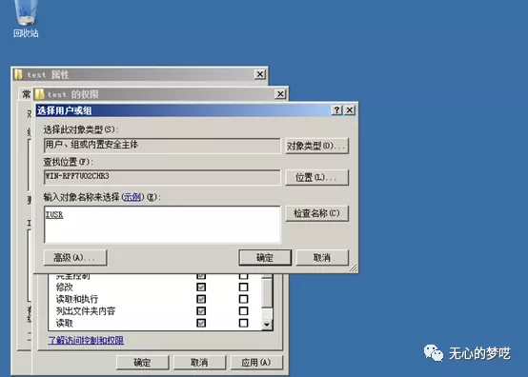Confirm with 确定 in Select Users dialog

(x=265, y=258)
